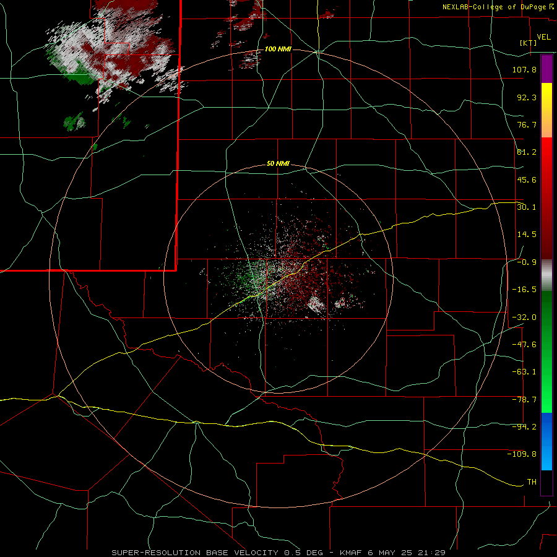Click the -47.6 legend value
The height and width of the screenshot is (557, 557).
[x=524, y=345]
